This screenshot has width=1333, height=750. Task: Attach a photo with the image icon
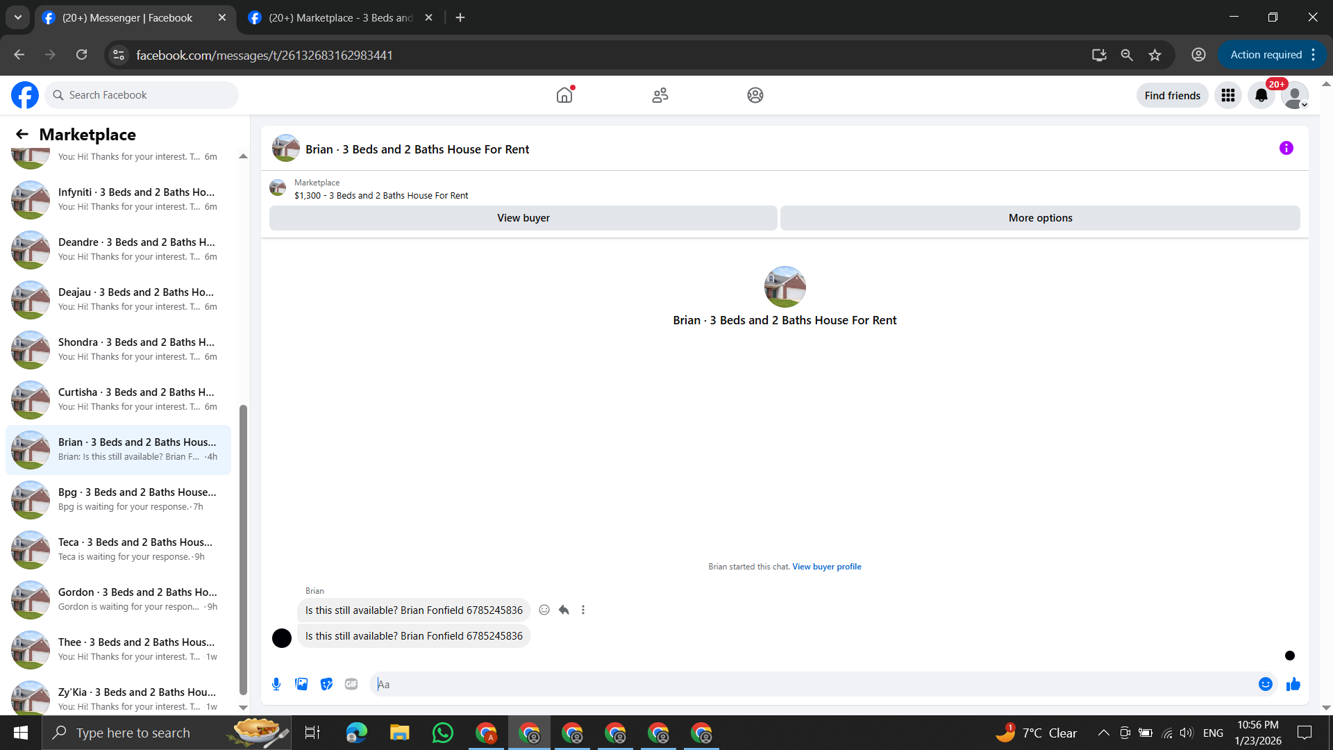pos(301,684)
